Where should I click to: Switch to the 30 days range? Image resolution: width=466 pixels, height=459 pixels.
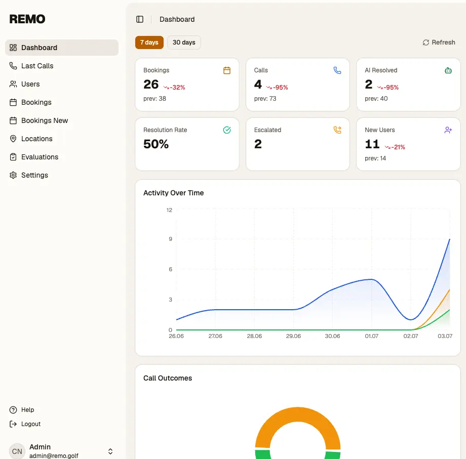184,43
